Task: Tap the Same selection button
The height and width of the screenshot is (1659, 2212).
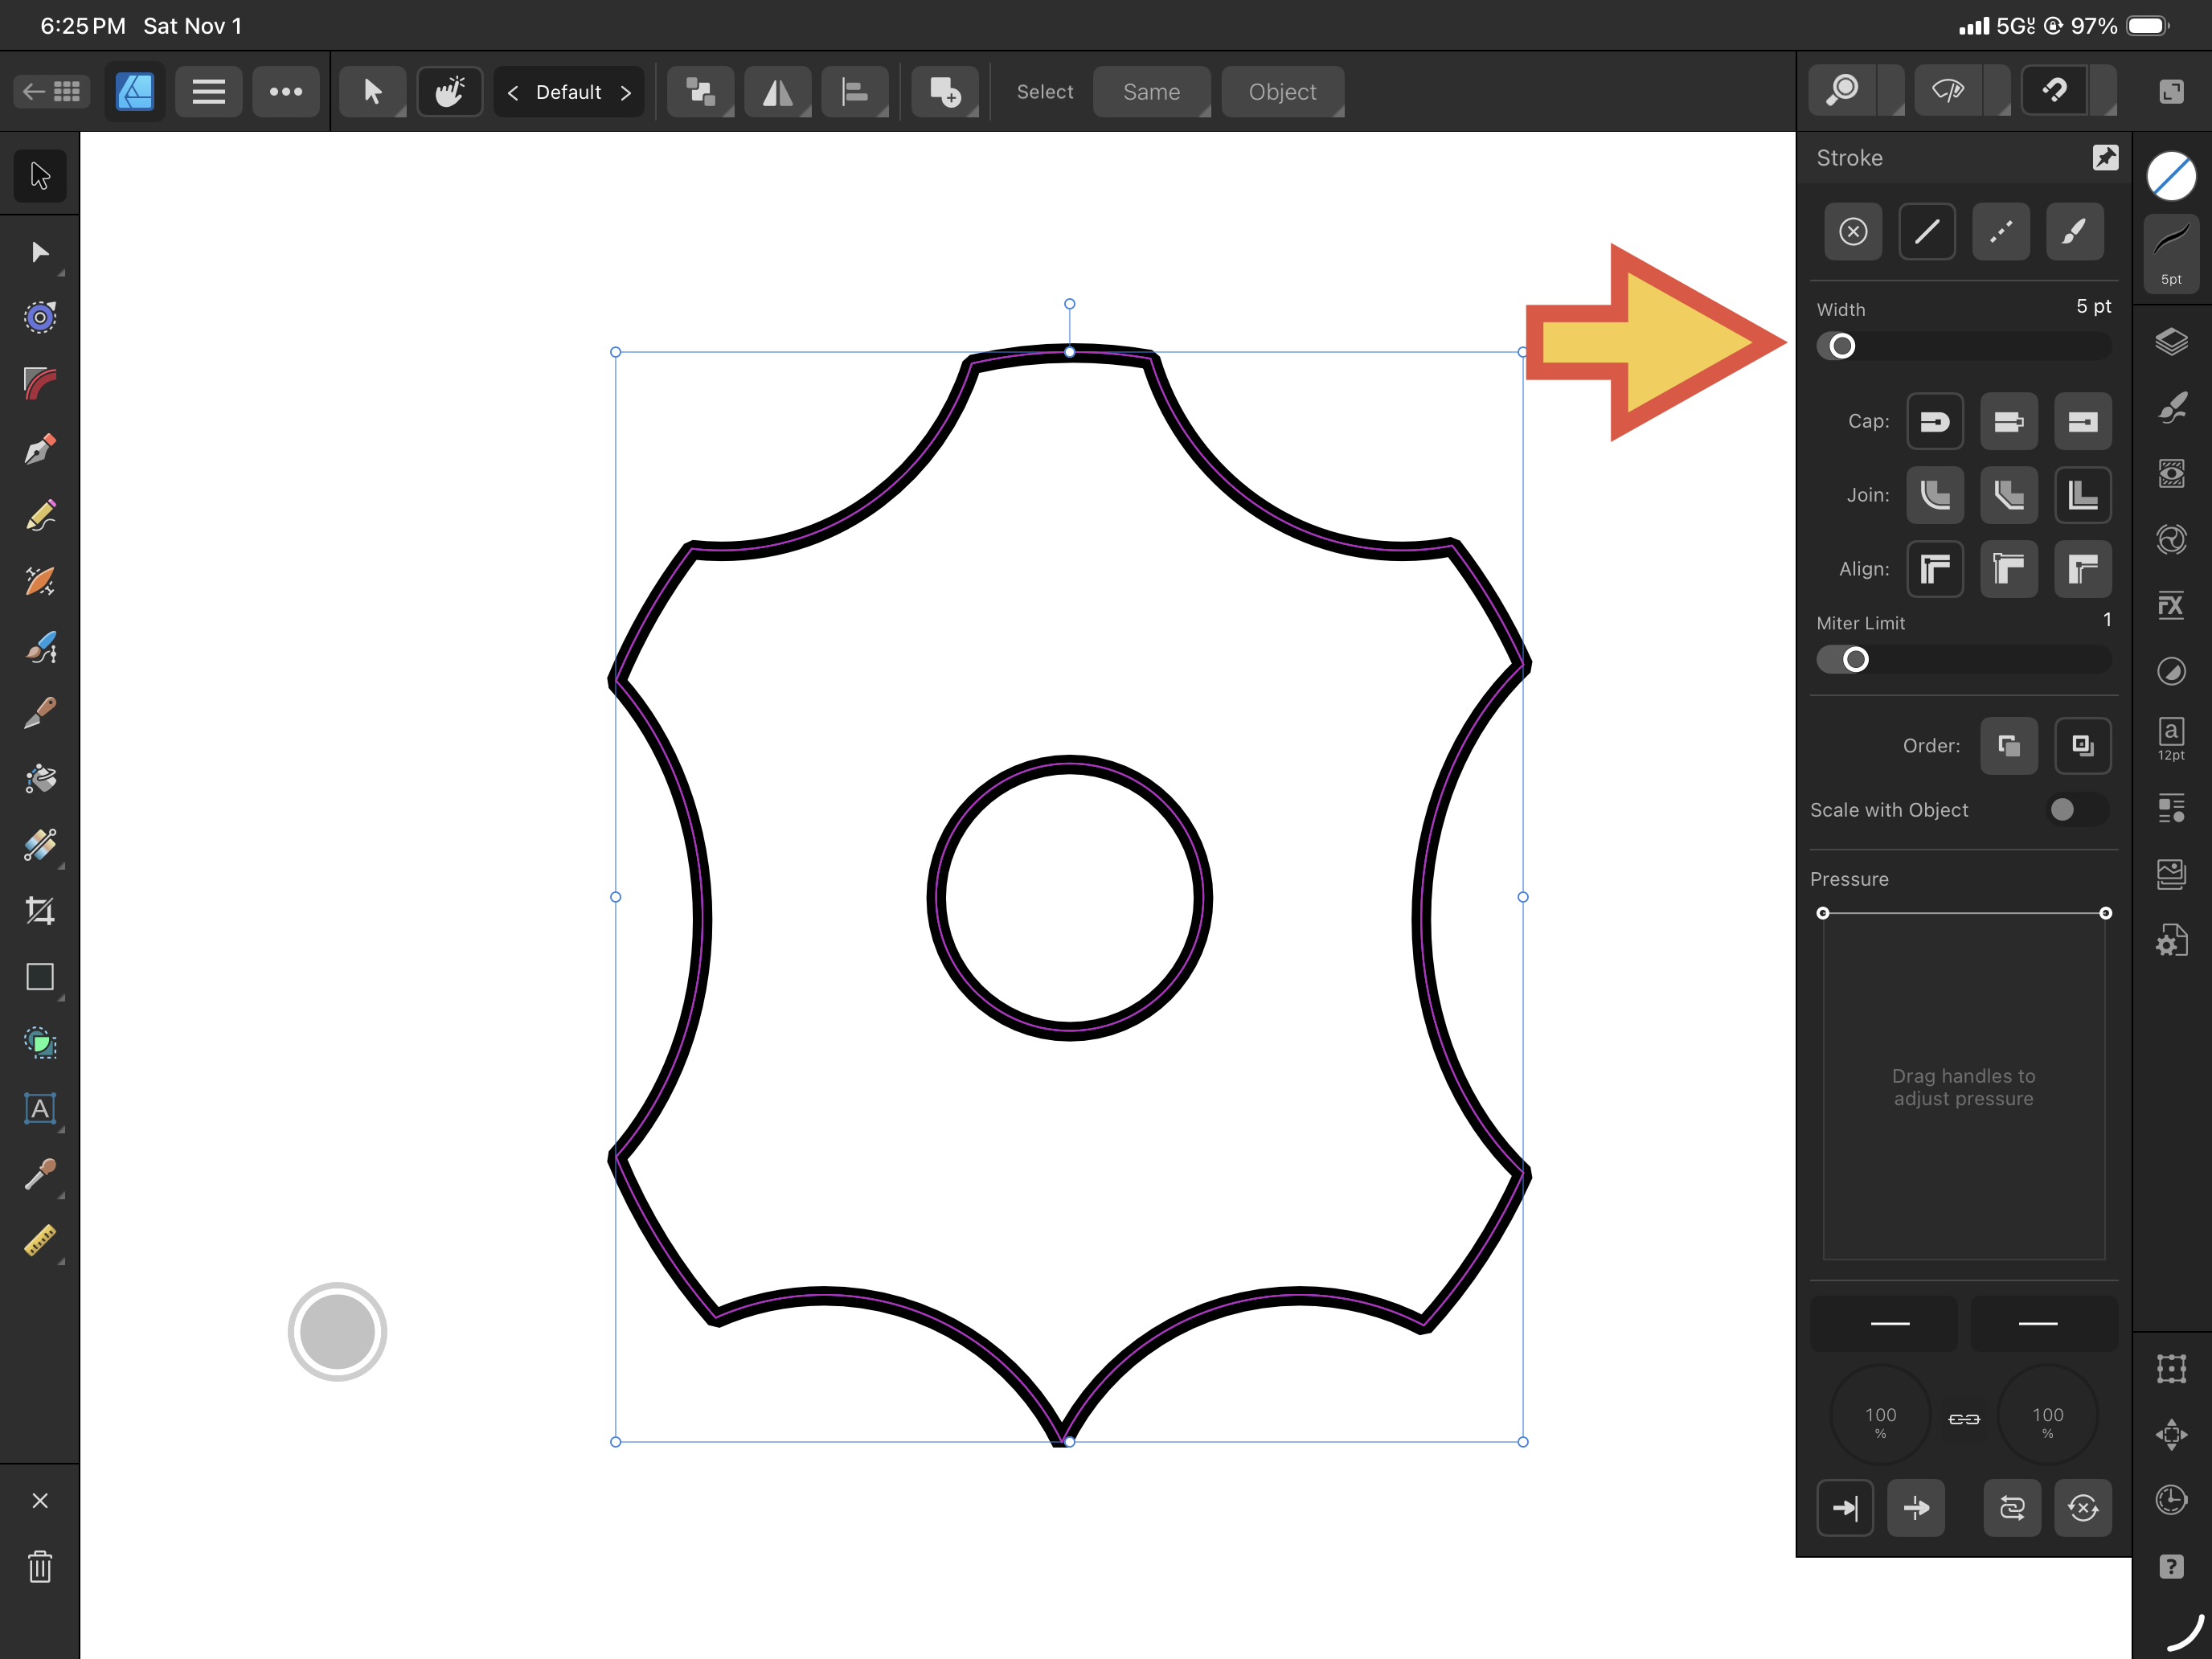Action: coord(1151,92)
